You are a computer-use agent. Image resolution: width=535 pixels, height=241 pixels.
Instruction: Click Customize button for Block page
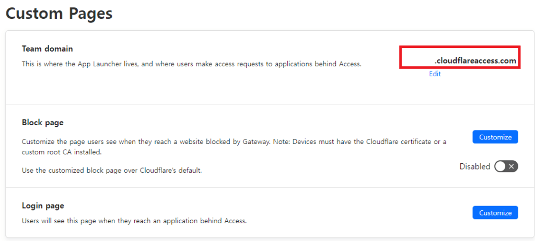(495, 137)
